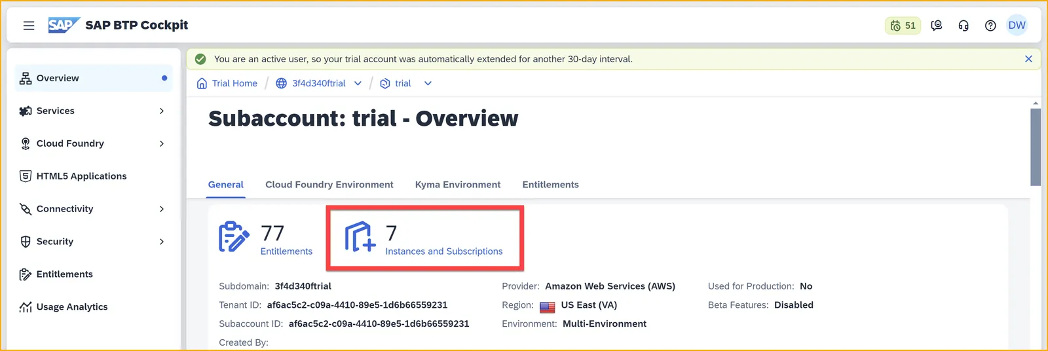Screen dimensions: 1048x351
Task: Switch to Cloud Foundry Environment tab
Action: tap(329, 185)
